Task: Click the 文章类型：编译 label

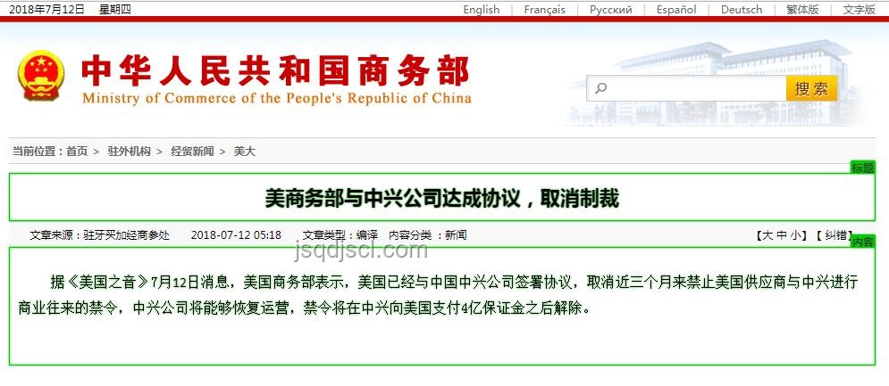Action: click(340, 234)
